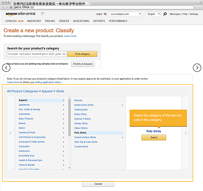This screenshot has height=191, width=203.
Task: Expand School Uniform Shirts subcategory arrow
Action: tap(122, 138)
